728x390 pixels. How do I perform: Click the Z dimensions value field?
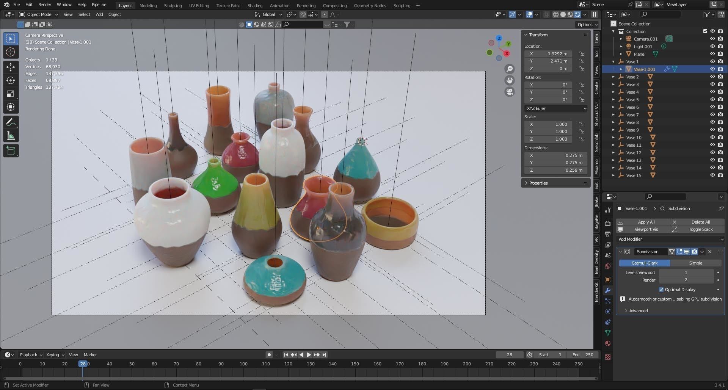click(x=556, y=170)
